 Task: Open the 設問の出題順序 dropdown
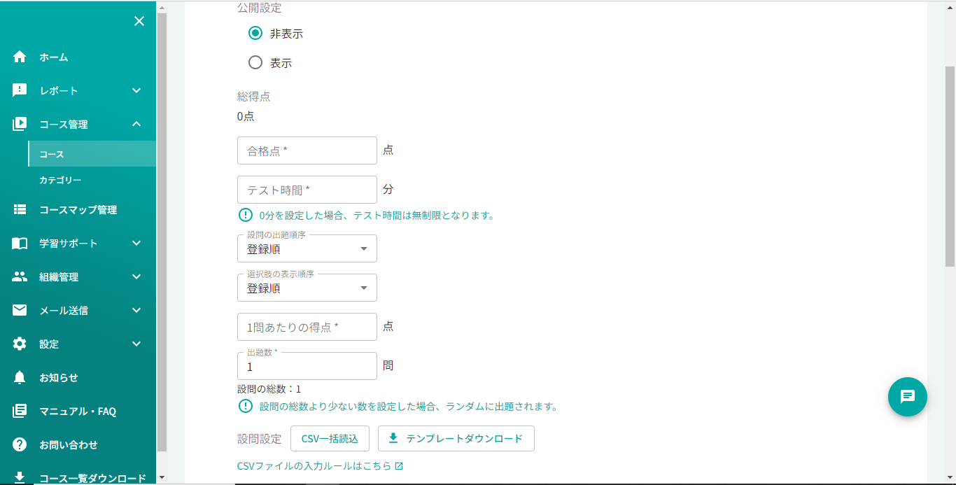(307, 248)
